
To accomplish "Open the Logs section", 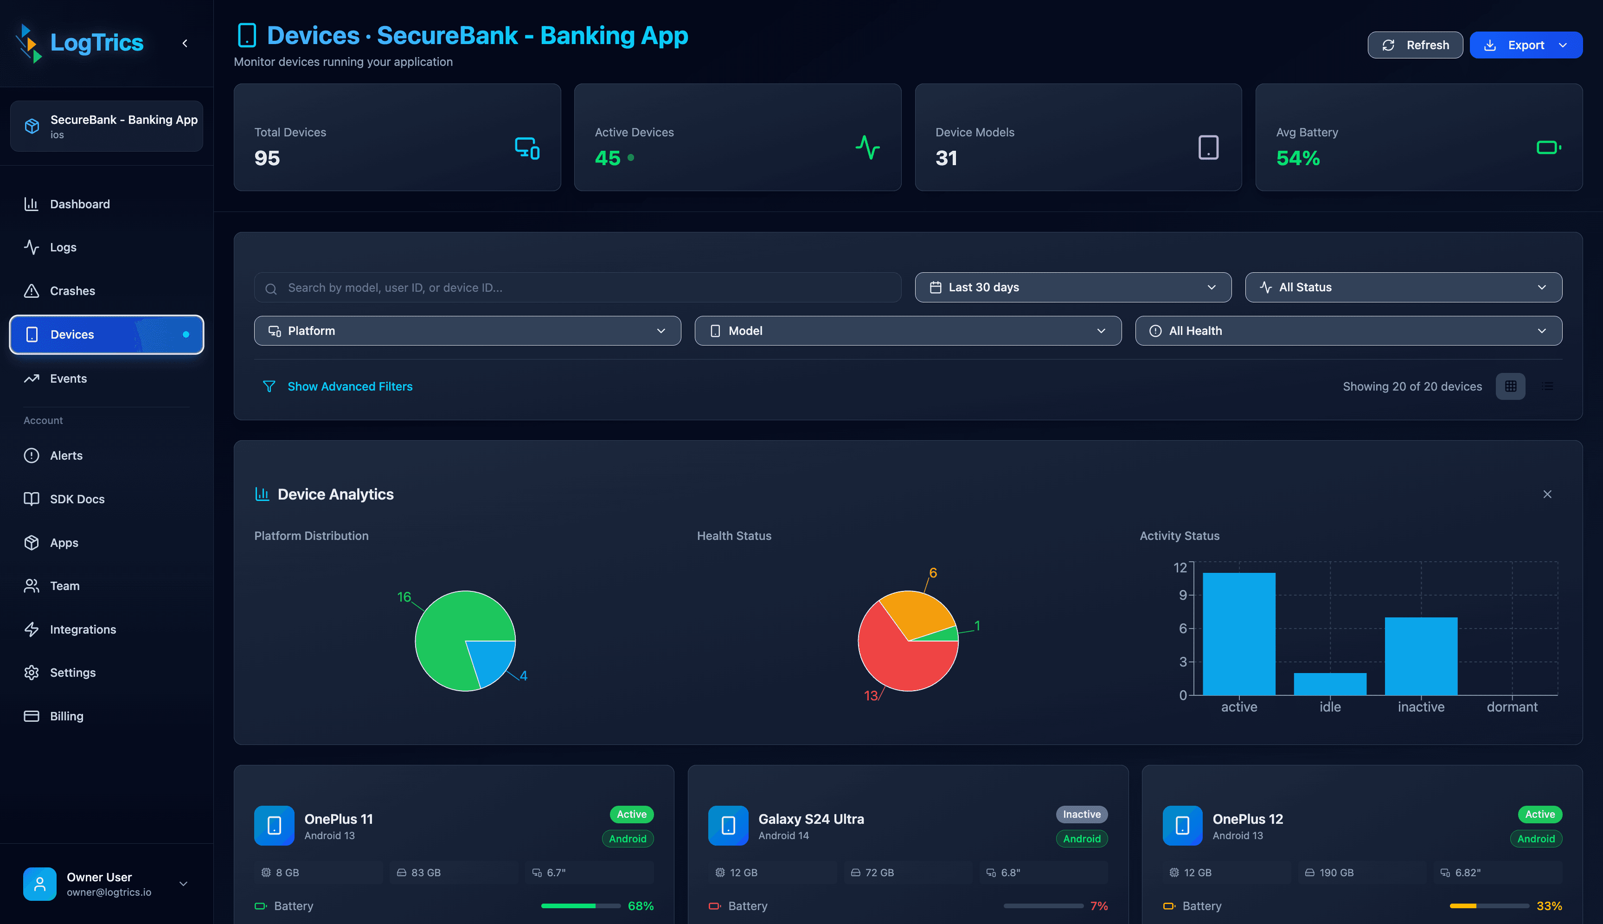I will click(63, 247).
